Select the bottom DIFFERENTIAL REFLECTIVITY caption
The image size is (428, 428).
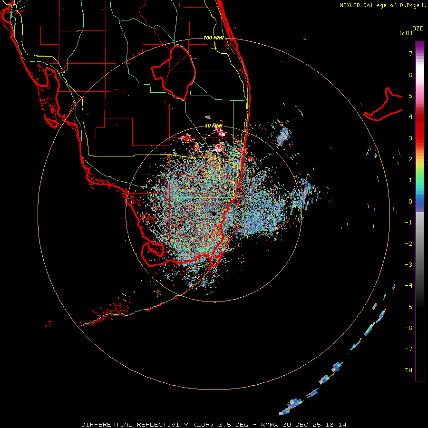pos(214,425)
